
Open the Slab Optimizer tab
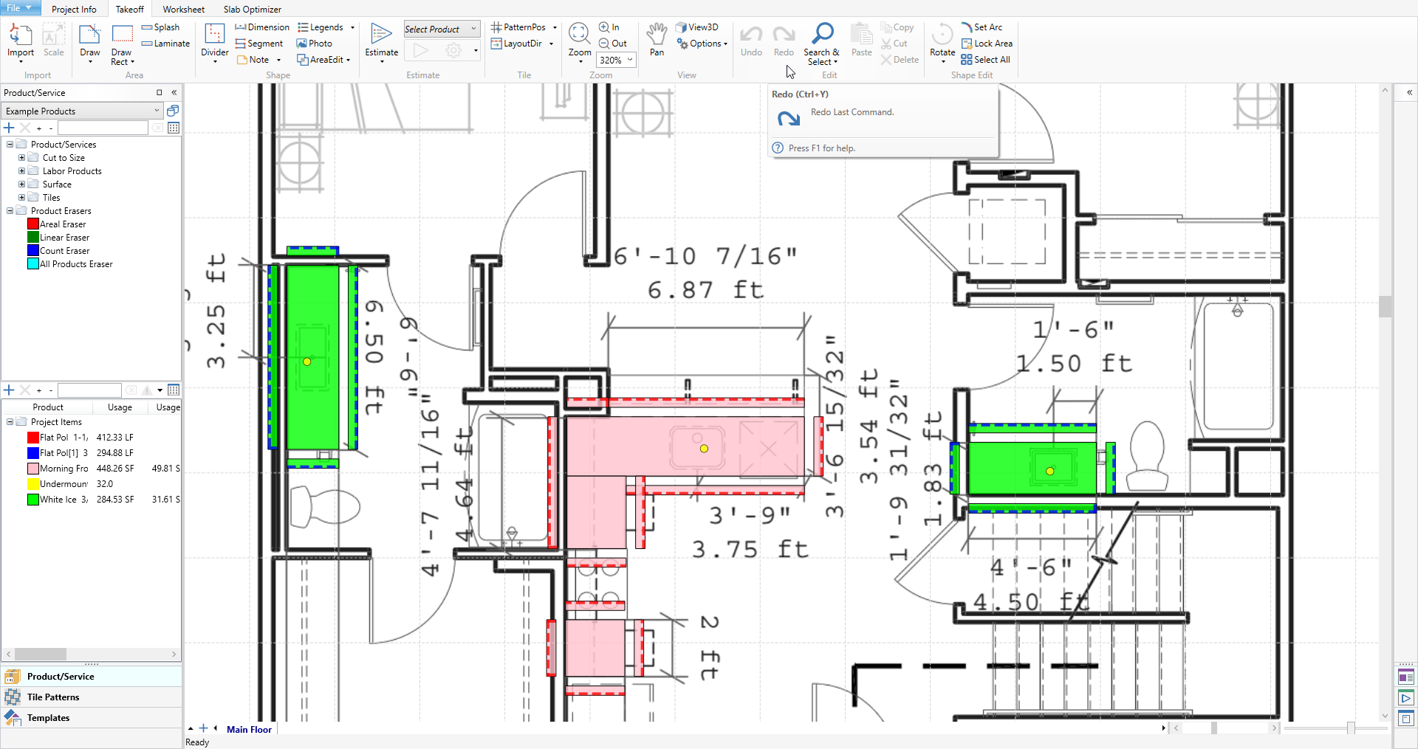click(252, 9)
